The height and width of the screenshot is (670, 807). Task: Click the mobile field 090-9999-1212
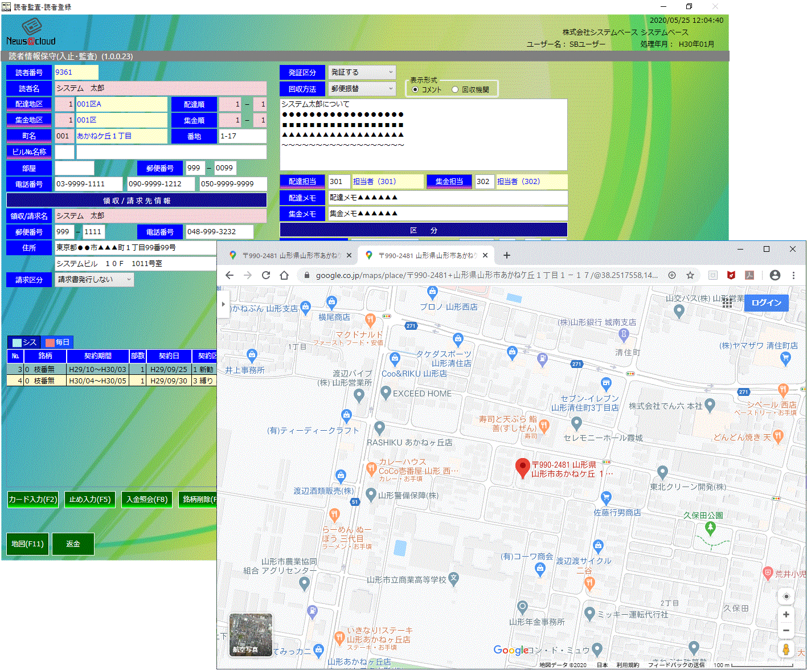161,184
